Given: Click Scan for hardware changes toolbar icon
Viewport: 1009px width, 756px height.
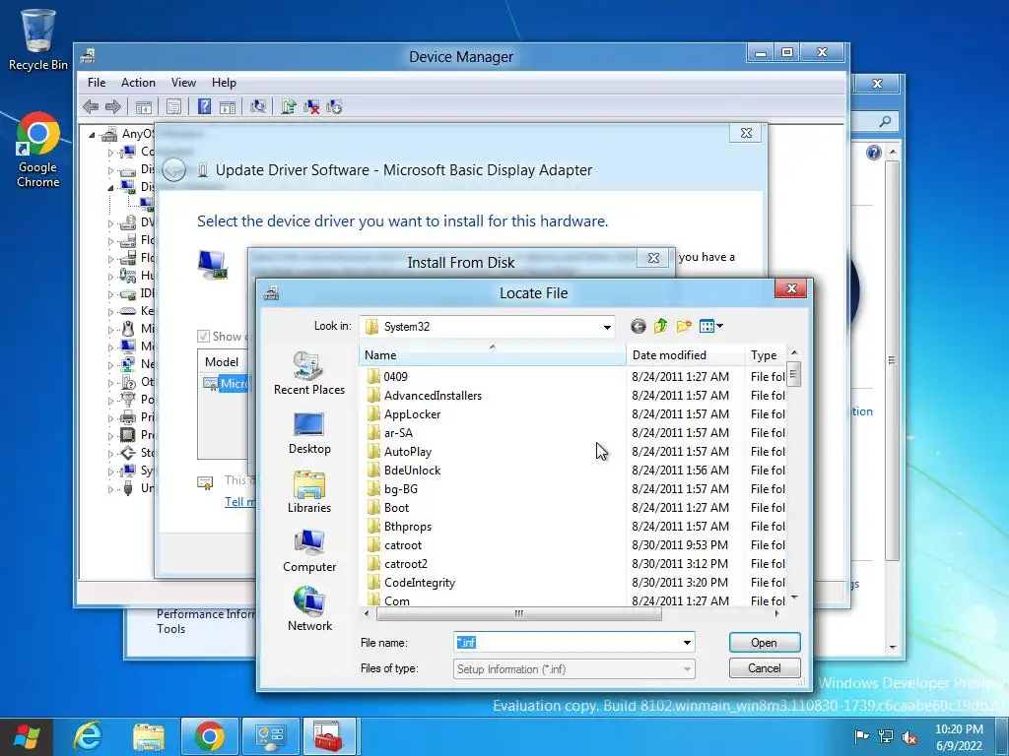Looking at the screenshot, I should (258, 106).
